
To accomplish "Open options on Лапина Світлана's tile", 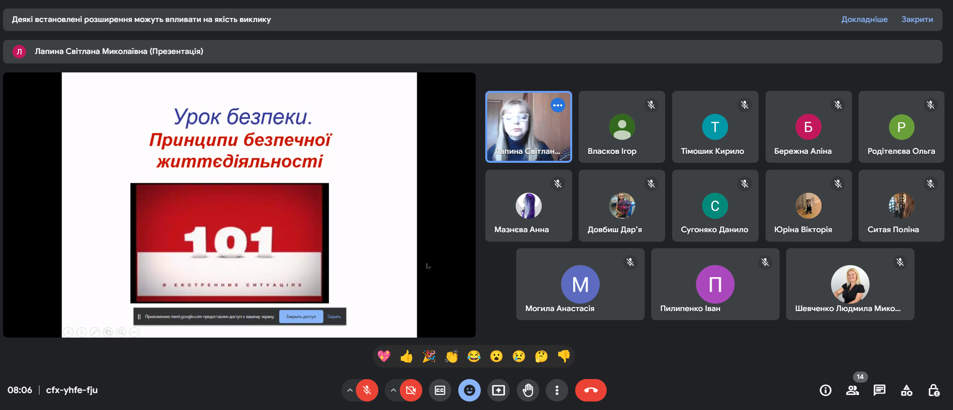I will (558, 105).
